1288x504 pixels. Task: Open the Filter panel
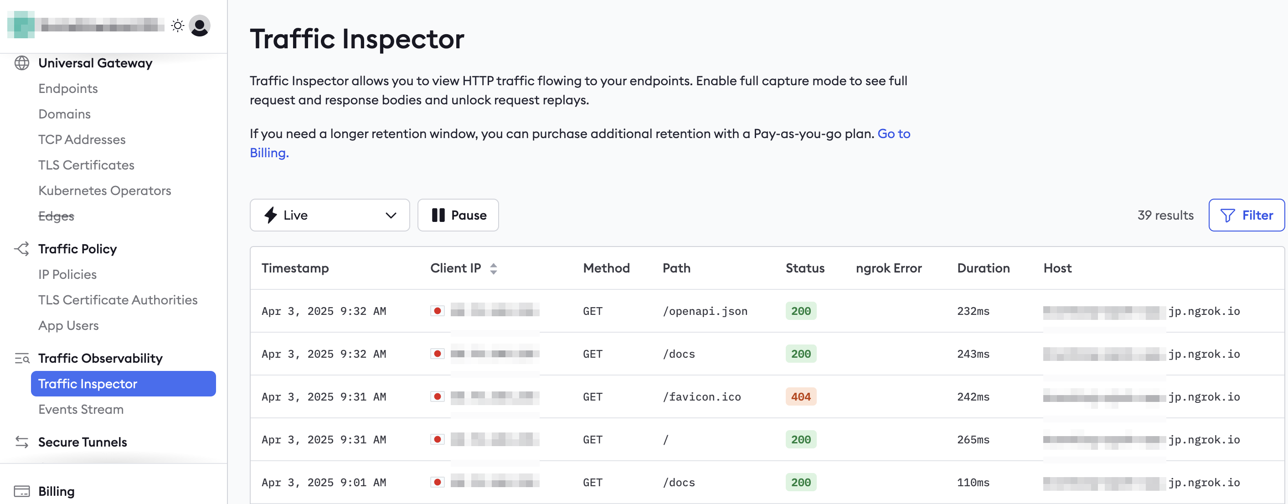point(1246,215)
